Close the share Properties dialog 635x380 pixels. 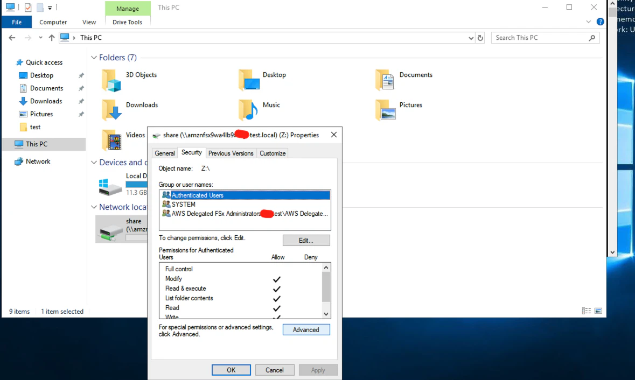334,135
